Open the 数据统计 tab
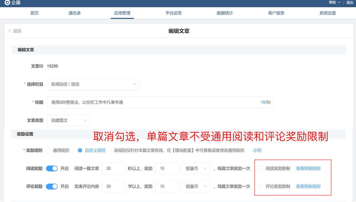This screenshot has height=202, width=356. tap(225, 13)
